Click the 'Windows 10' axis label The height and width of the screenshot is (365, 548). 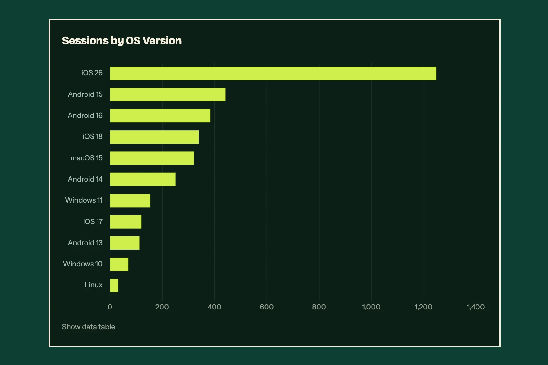pos(83,264)
